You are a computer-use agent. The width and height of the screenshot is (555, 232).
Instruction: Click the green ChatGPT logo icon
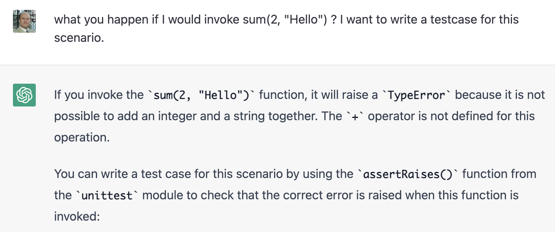(x=24, y=95)
